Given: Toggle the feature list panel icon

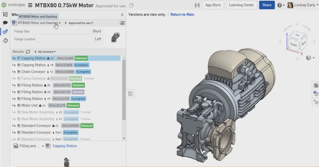Looking at the screenshot, I should coord(130,94).
